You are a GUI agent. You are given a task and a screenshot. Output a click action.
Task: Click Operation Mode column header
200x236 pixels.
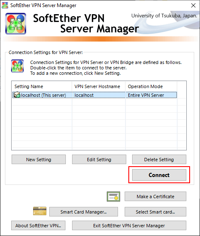click(x=151, y=86)
